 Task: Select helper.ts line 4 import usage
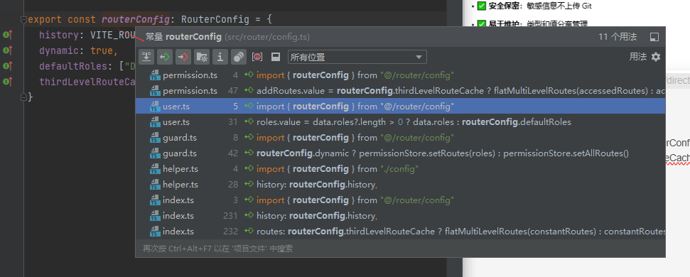[x=400, y=169]
